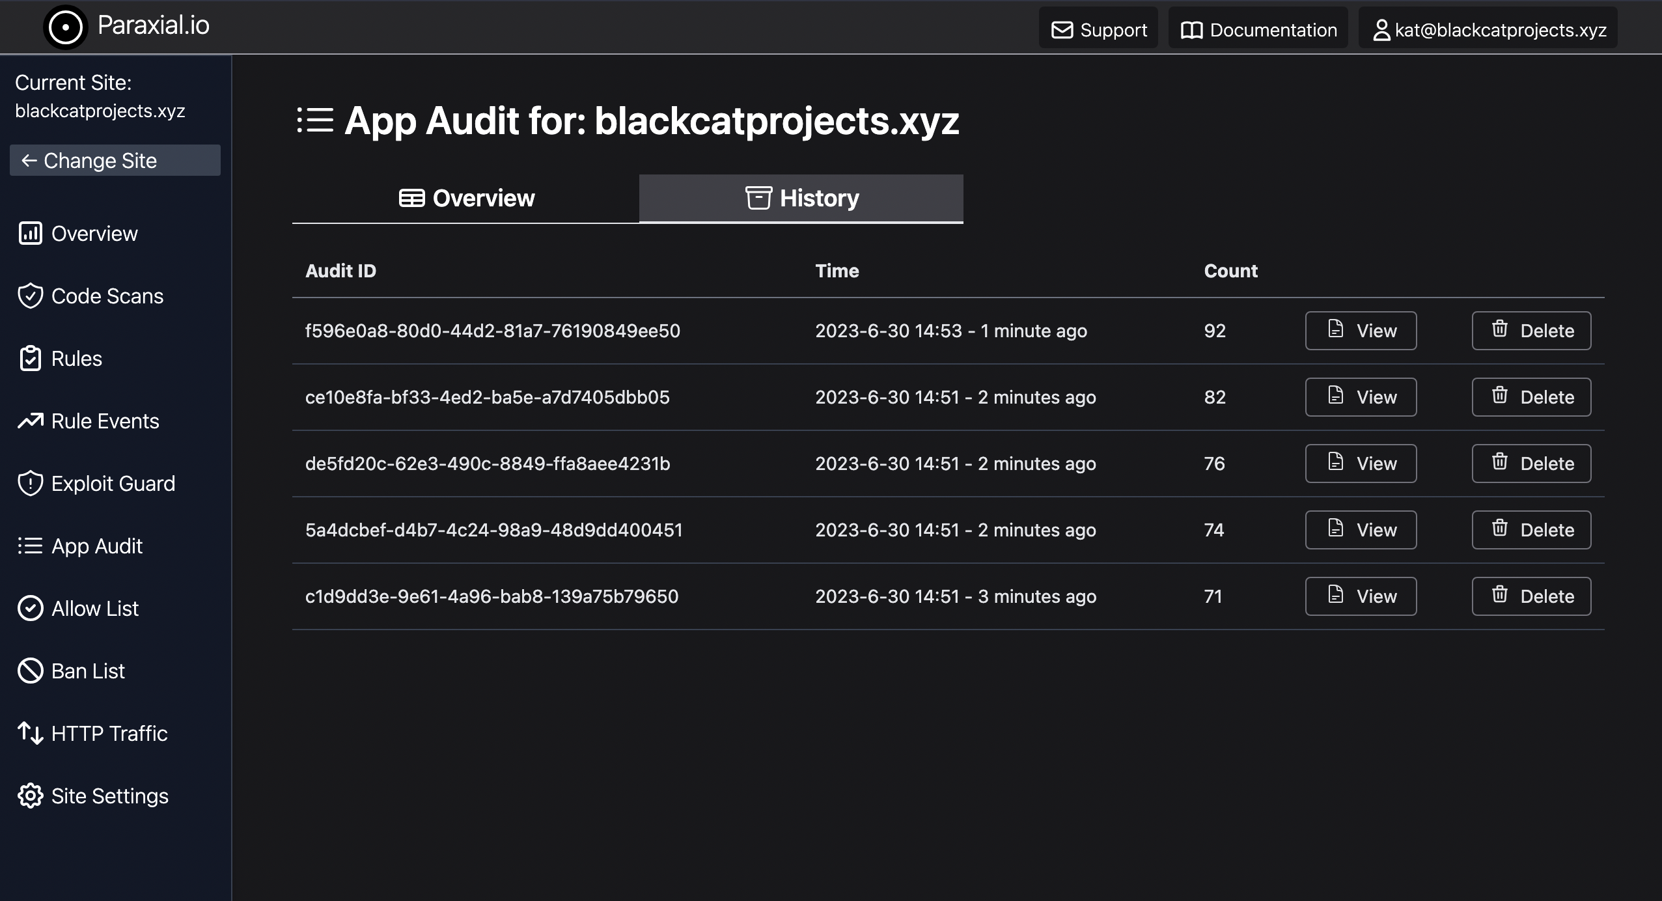This screenshot has width=1662, height=901.
Task: Navigate to HTTP Traffic
Action: pos(92,734)
